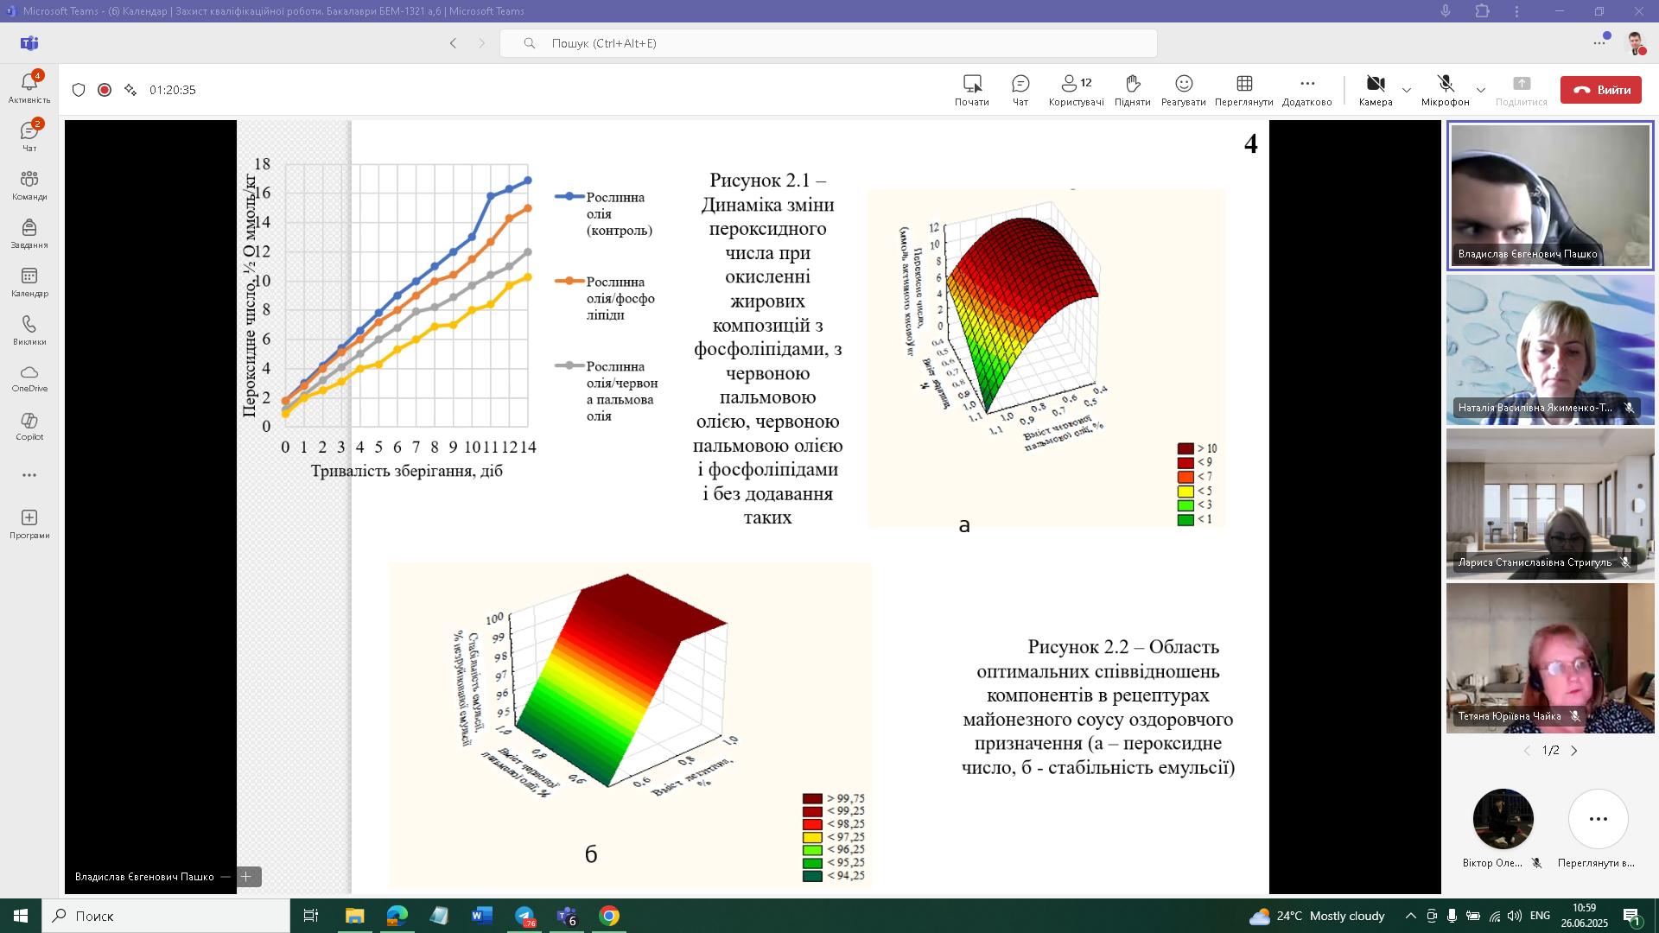Screen dimensions: 1659x933
Task: Toggle the camera on
Action: pos(1375,85)
